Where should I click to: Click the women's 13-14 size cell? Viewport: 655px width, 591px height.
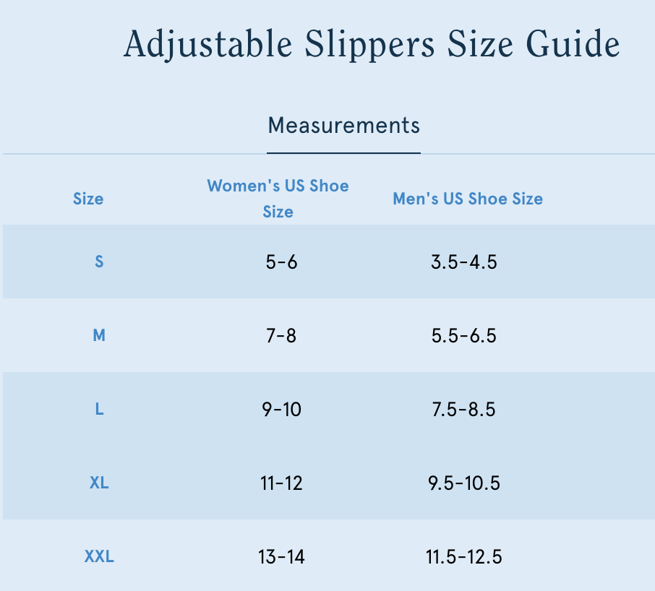(x=281, y=557)
